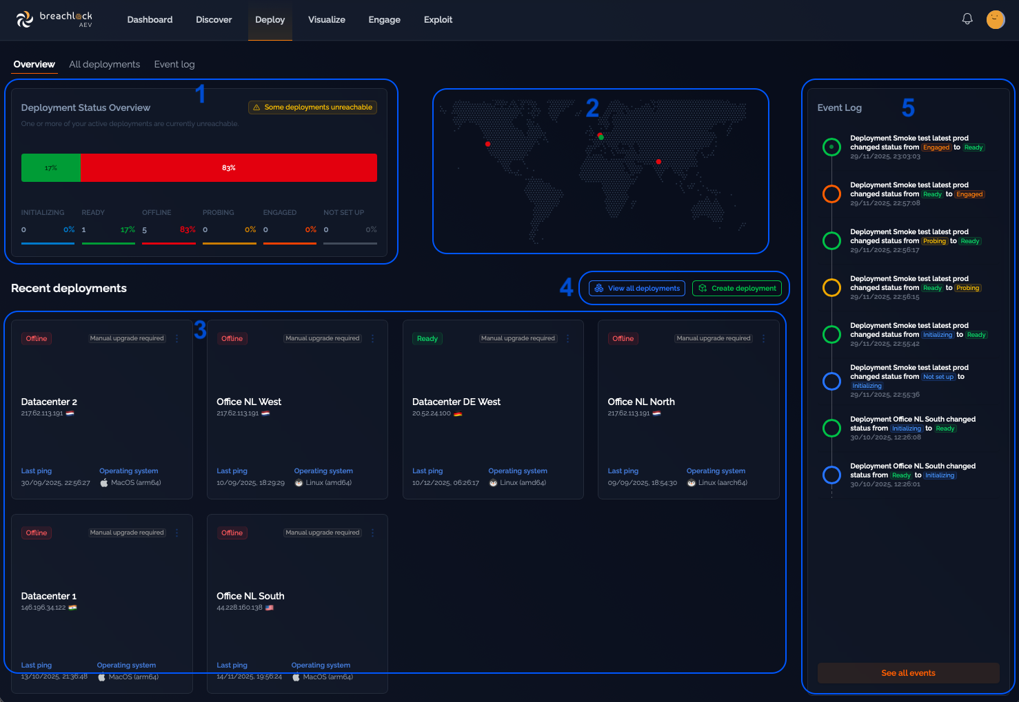The width and height of the screenshot is (1019, 702).
Task: Open Office NL North card options menu
Action: [x=764, y=338]
